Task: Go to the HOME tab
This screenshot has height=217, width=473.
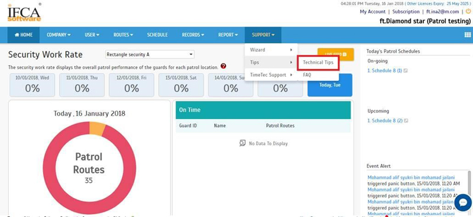Action: (x=24, y=35)
